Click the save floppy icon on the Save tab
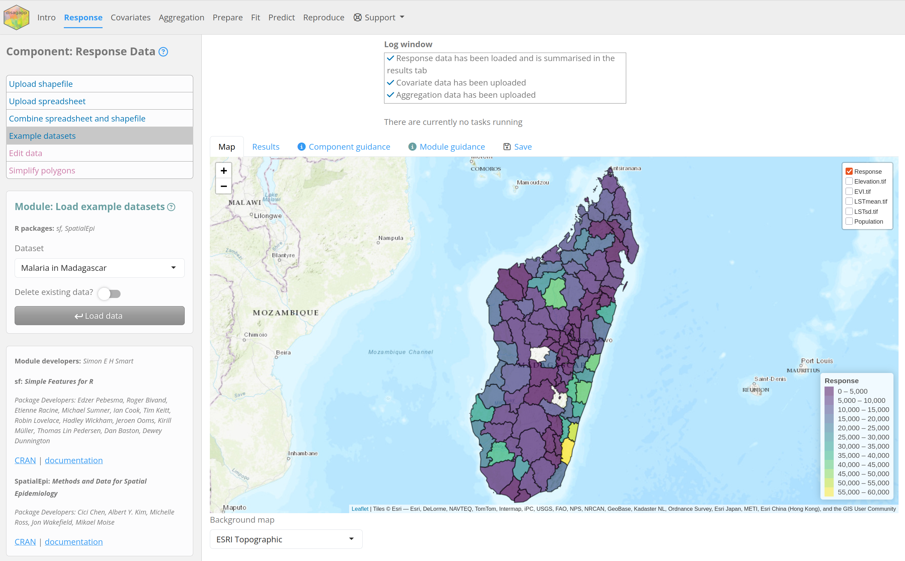 click(507, 147)
